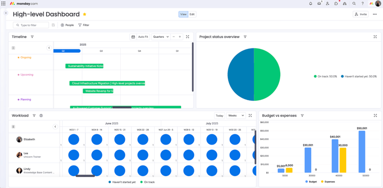Screen dimensions: 383x188
Task: Click the blue Haven't started pie slice
Action: click(x=240, y=74)
